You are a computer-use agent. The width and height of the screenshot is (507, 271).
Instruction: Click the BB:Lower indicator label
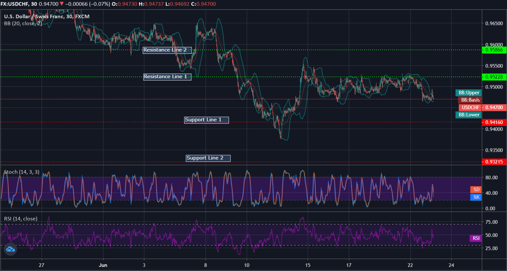pos(469,115)
